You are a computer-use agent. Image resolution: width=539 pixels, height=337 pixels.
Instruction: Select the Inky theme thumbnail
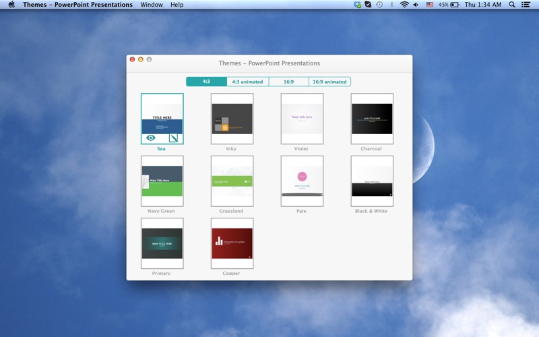point(232,119)
